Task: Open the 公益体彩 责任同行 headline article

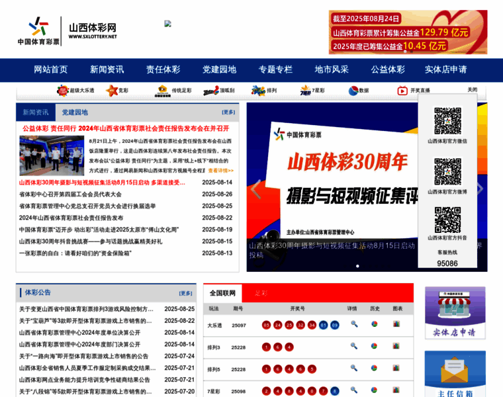Action: [x=126, y=128]
